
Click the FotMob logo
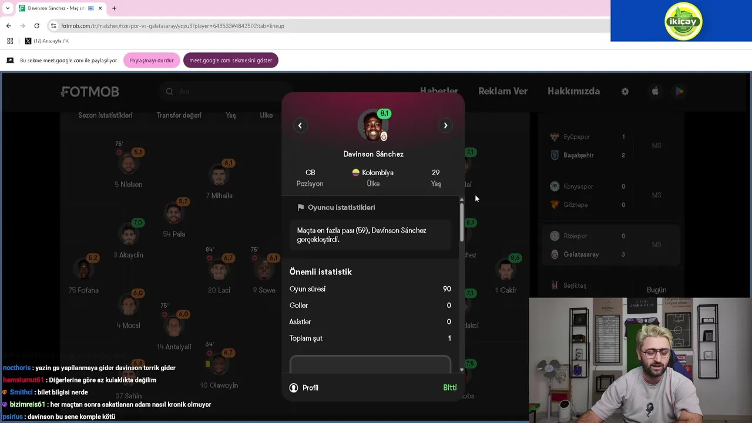(90, 92)
